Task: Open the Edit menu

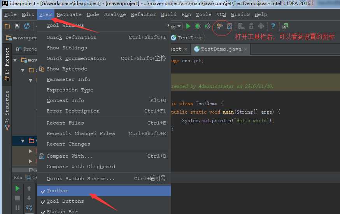Action: (x=28, y=14)
